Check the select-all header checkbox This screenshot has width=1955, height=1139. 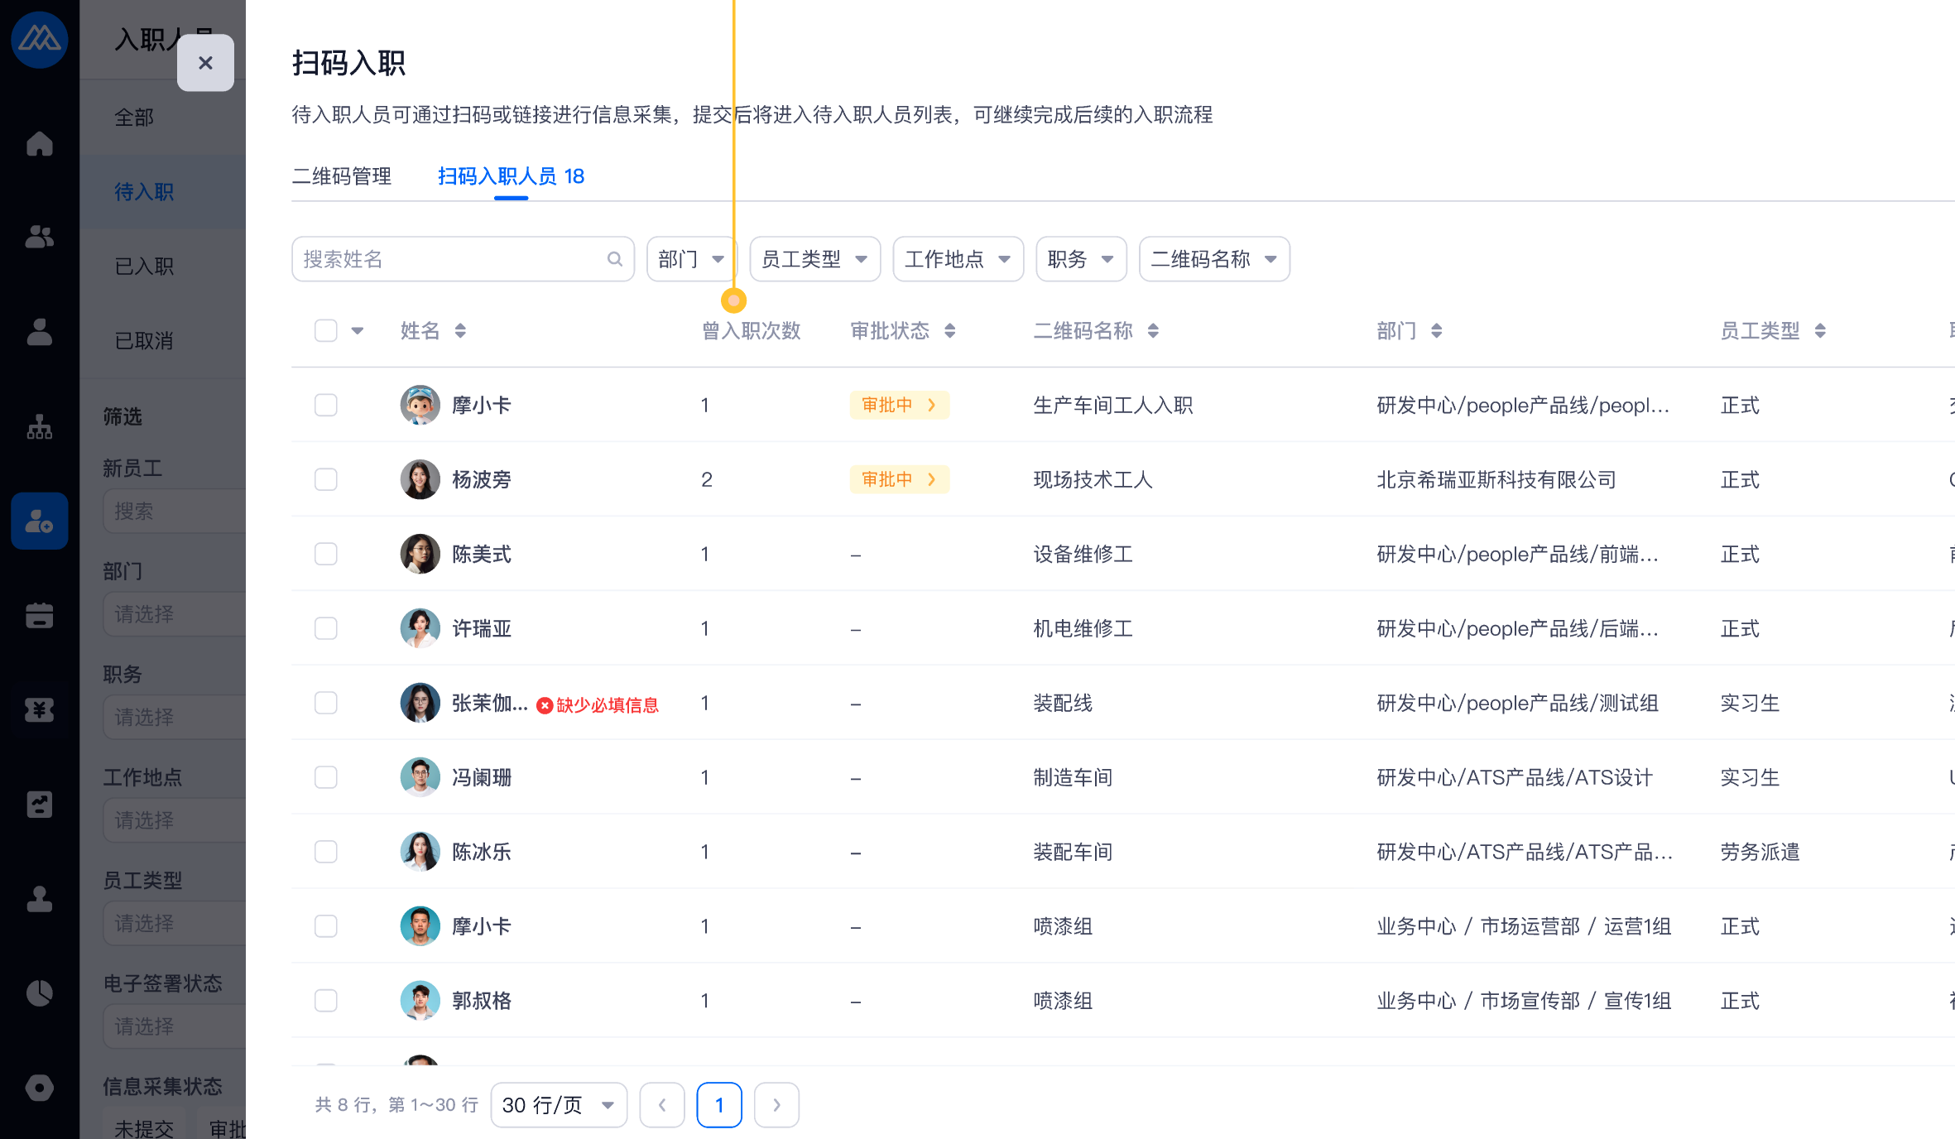tap(326, 331)
